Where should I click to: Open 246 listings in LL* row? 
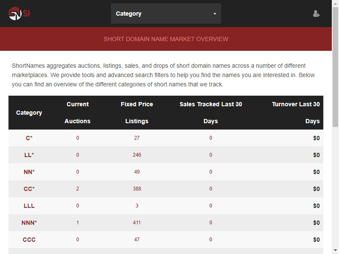(x=137, y=155)
